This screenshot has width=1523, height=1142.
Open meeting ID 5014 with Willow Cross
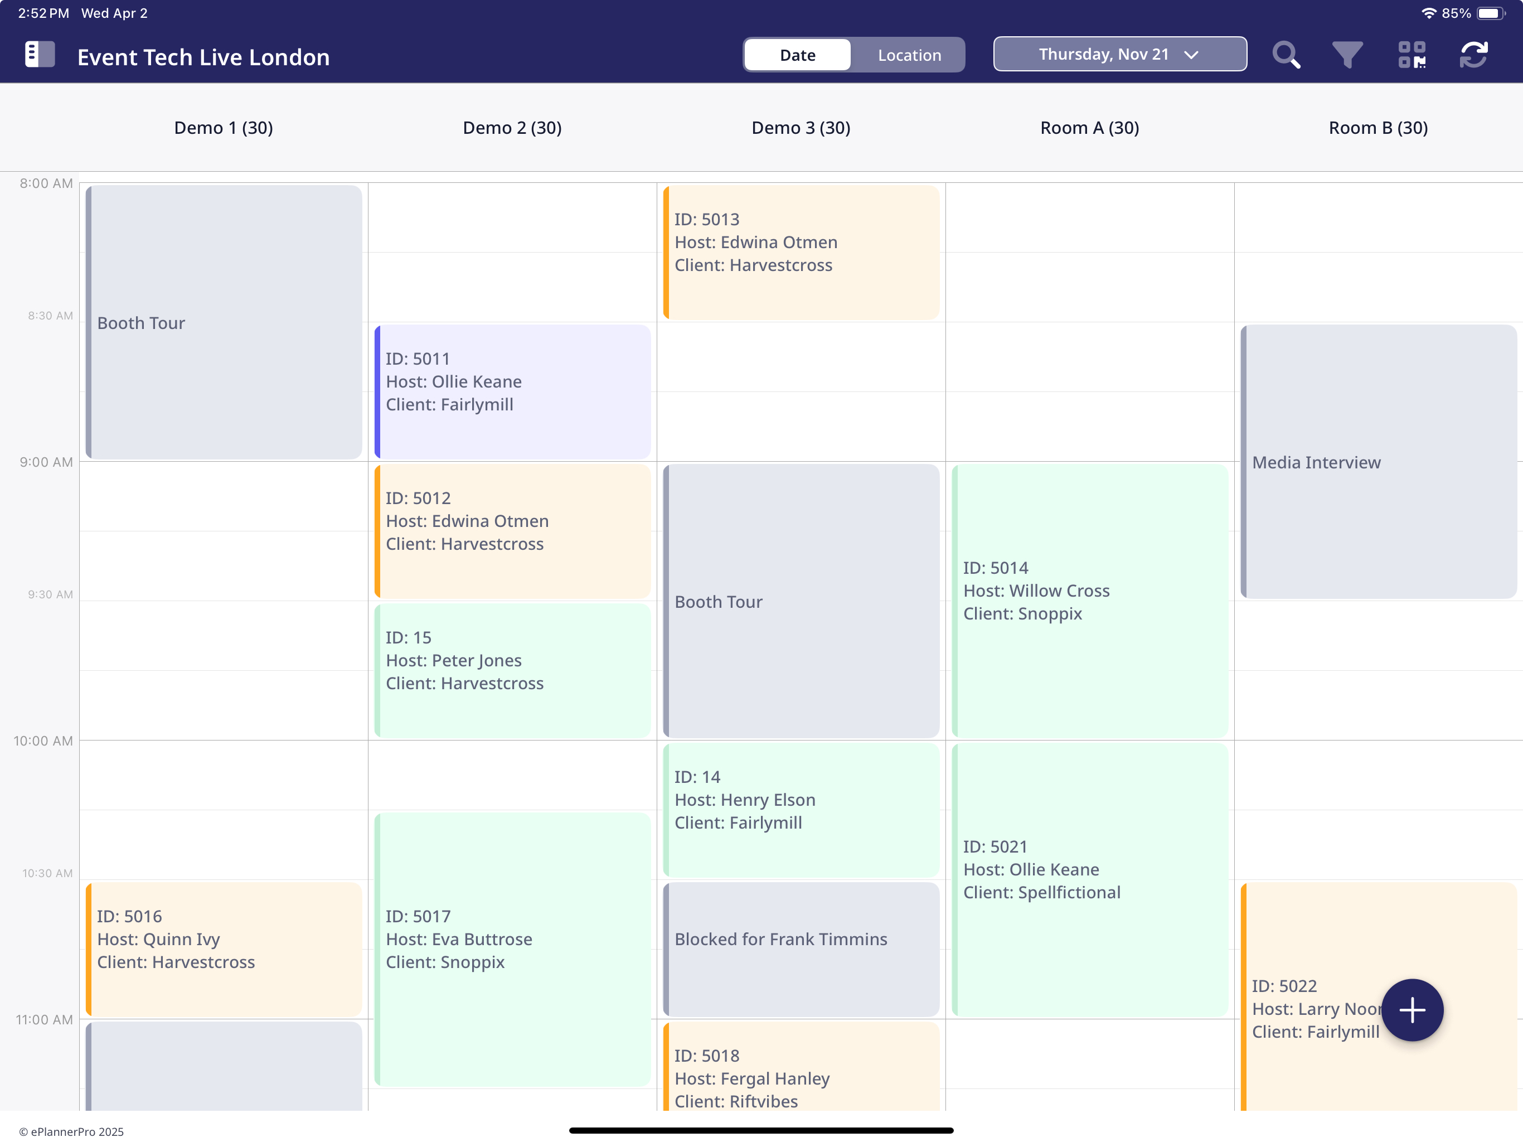pos(1090,601)
